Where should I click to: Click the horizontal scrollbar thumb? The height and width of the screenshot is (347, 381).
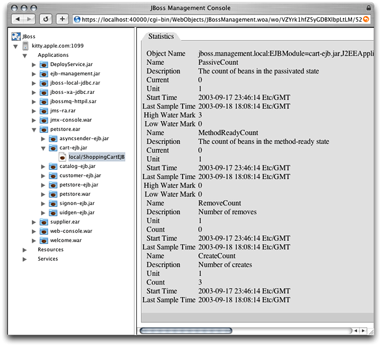pos(186,330)
